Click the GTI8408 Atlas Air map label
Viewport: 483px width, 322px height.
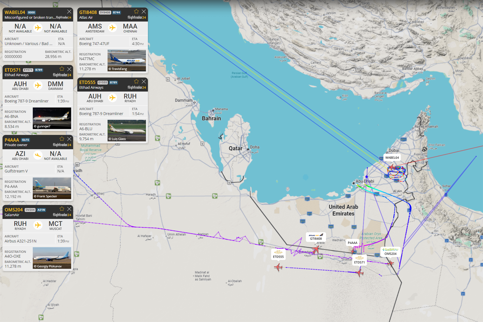(x=316, y=237)
